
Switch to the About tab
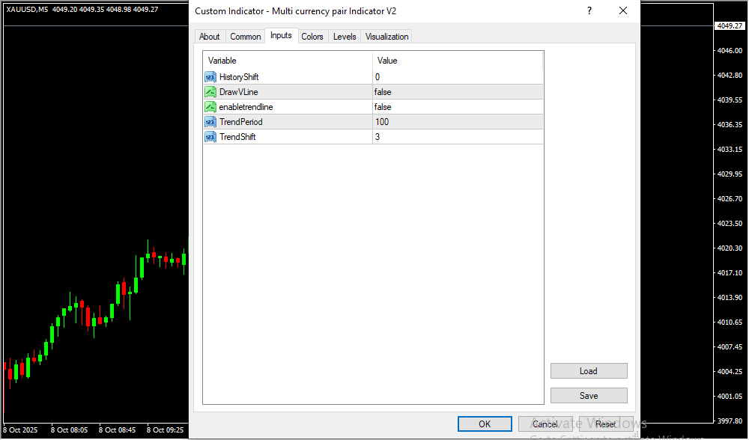(210, 37)
